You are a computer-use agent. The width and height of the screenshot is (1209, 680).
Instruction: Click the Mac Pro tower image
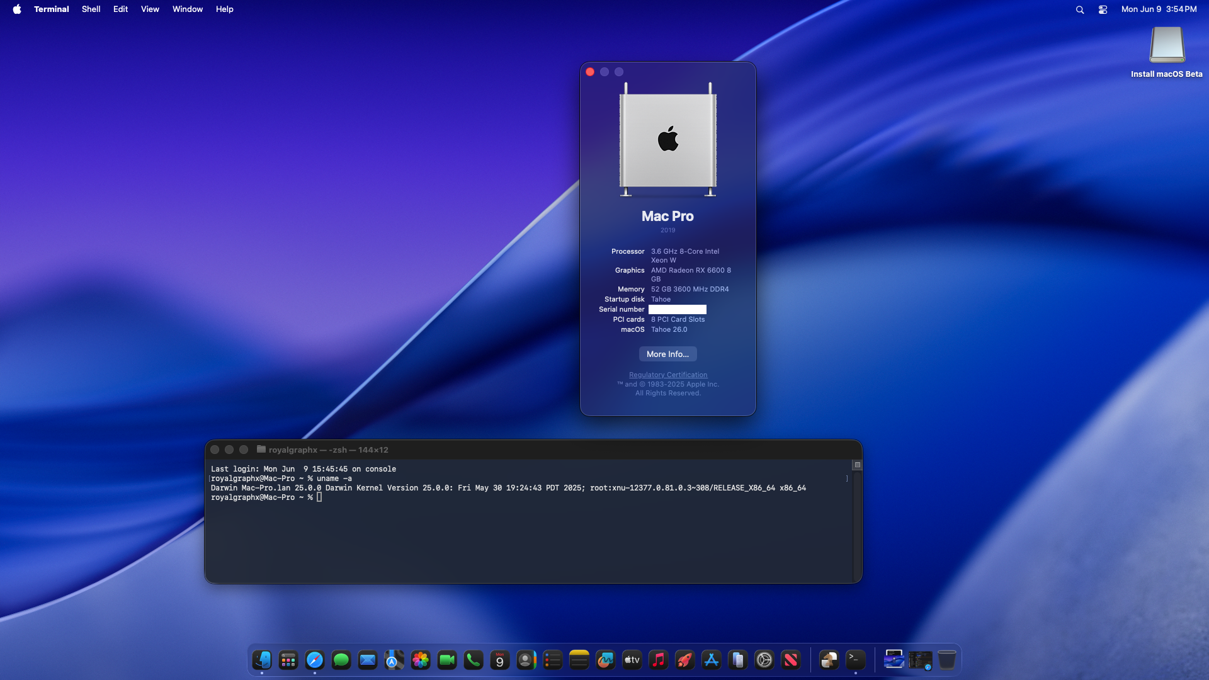click(x=668, y=139)
